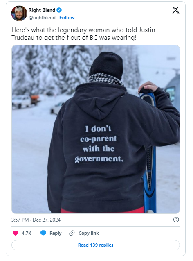
Task: Open Right Blend's profile avatar
Action: pos(19,13)
